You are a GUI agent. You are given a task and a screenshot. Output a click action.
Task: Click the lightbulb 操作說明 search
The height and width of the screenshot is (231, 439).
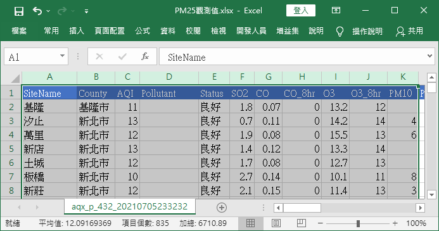[359, 31]
